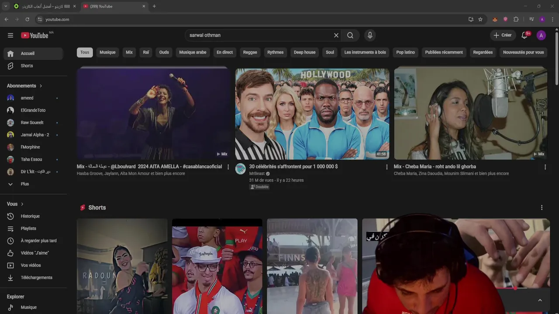Open Vos vidéos
Viewport: 559px width, 314px height.
coord(34,265)
